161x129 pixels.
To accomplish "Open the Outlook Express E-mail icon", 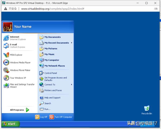I will coord(6,46).
